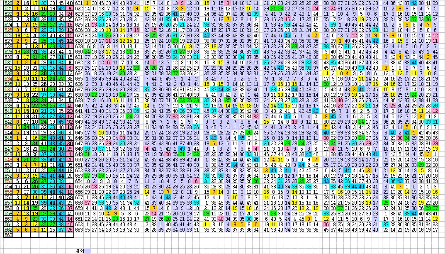
Task: Select green 24 beside second-table label 630
Action: 87,51
